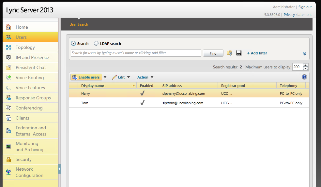Click the Voice Routing phone icon
This screenshot has height=187, width=321.
[x=8, y=78]
